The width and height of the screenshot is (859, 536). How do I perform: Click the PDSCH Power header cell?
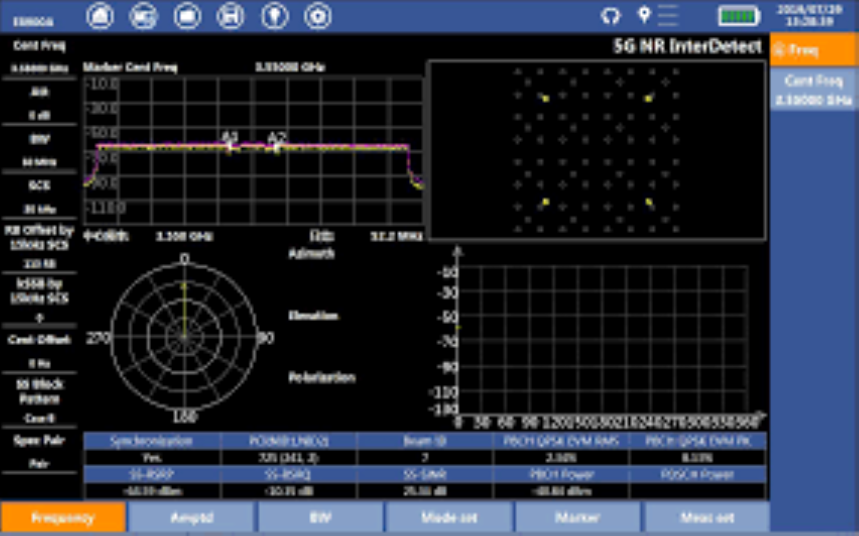click(698, 474)
